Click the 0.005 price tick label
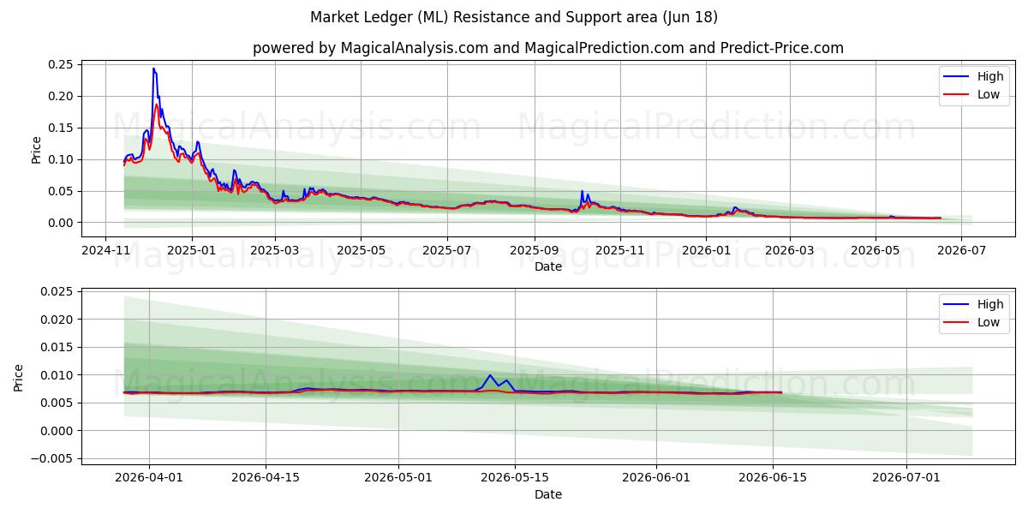The image size is (1028, 514). point(57,403)
